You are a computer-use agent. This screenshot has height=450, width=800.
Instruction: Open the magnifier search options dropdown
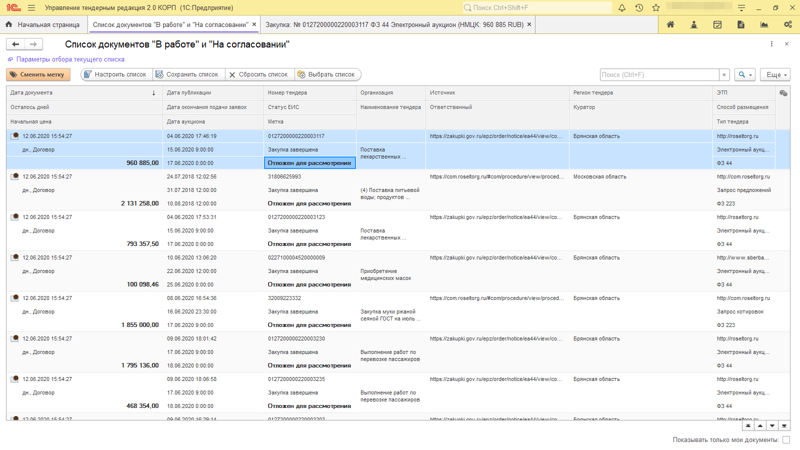745,74
